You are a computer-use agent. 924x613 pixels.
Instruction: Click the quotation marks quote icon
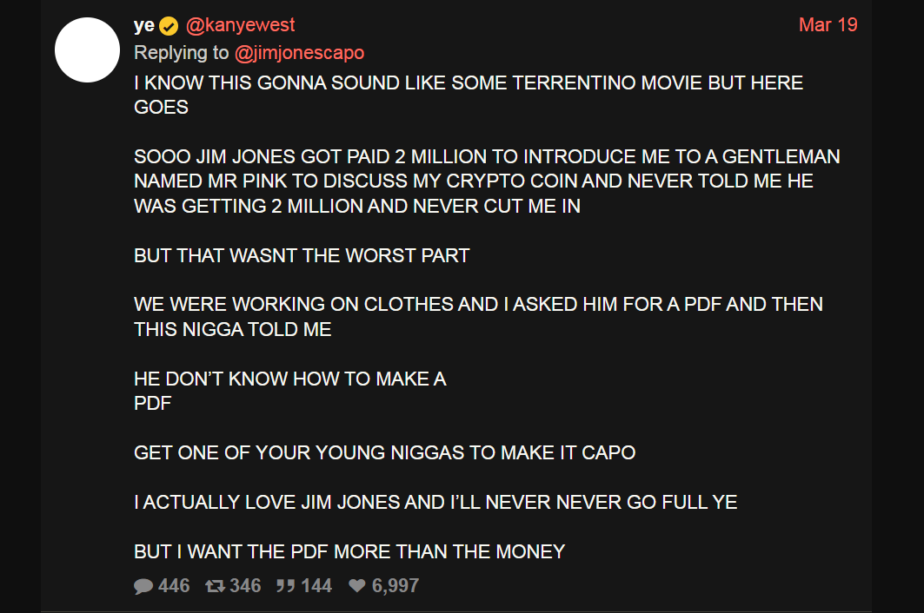(285, 586)
